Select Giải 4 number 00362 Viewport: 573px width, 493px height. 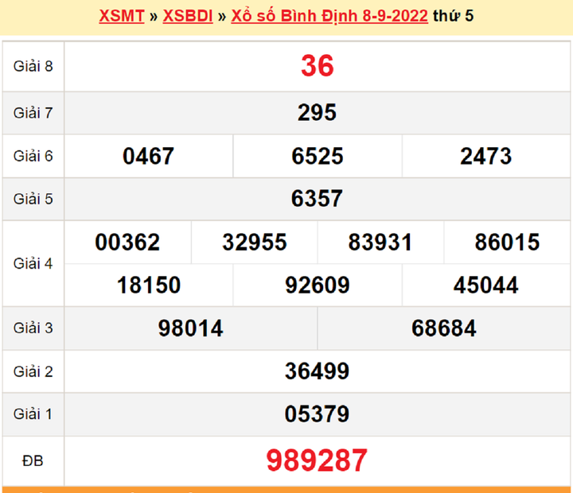tap(127, 243)
